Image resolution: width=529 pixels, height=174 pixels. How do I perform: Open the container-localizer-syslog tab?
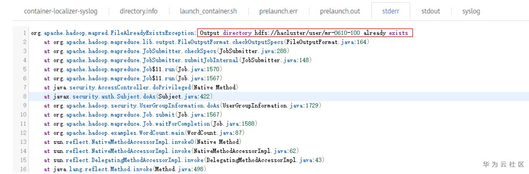pyautogui.click(x=60, y=11)
